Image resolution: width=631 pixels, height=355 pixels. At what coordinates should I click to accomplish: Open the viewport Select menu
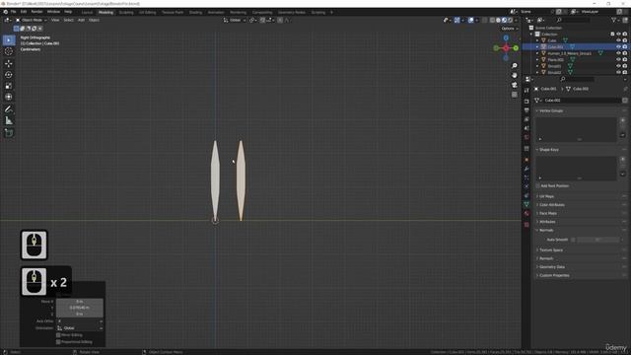[68, 20]
